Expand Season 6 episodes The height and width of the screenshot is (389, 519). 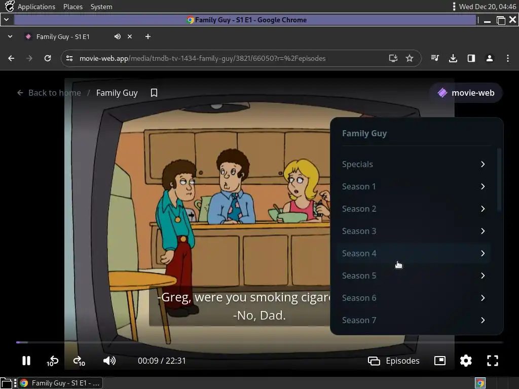pos(414,298)
